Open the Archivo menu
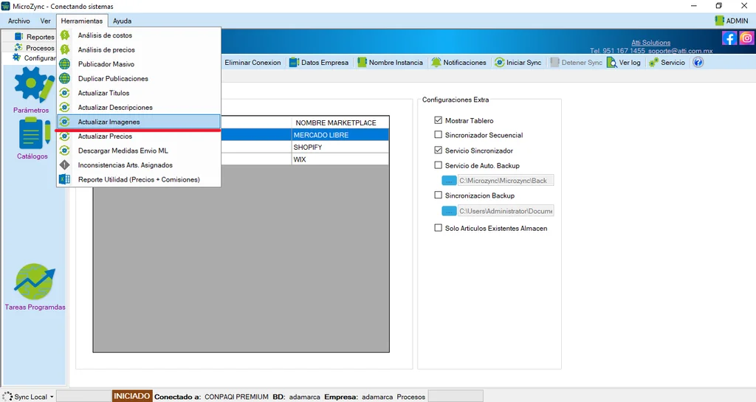This screenshot has width=756, height=402. coord(18,21)
